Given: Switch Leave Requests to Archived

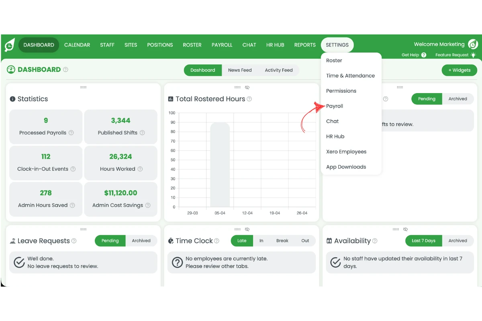Looking at the screenshot, I should [141, 241].
